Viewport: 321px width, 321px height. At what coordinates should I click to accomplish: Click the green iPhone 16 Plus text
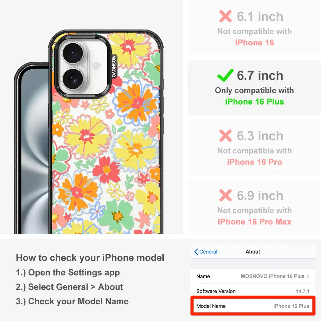coord(255,102)
